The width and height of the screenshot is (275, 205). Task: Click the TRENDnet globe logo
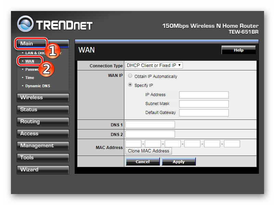[25, 24]
